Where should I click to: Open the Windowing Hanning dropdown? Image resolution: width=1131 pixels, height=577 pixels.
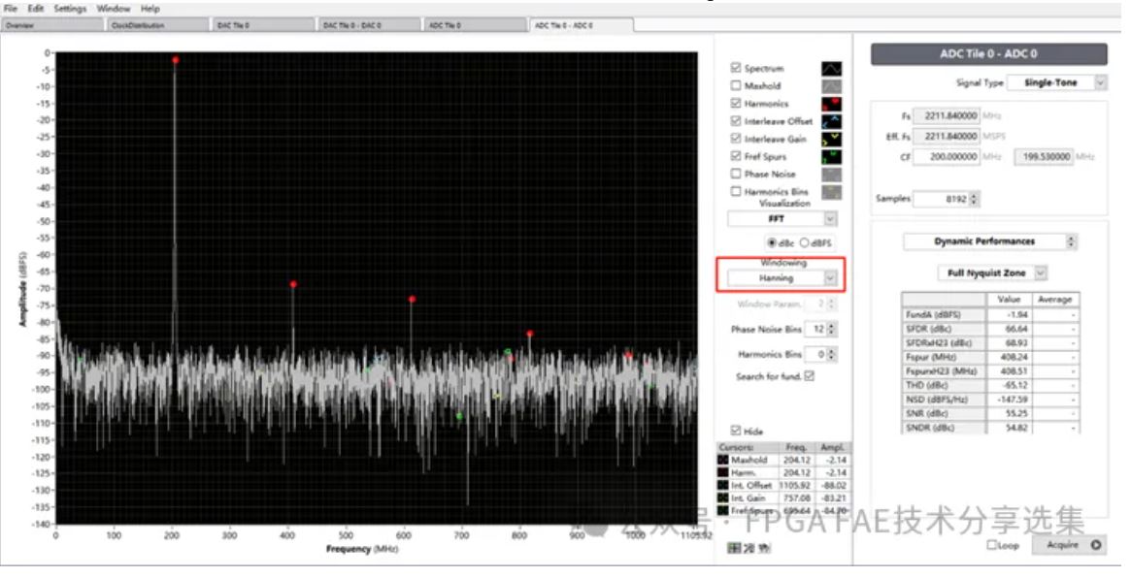829,278
